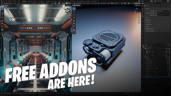Toggle Geometry collection exclude checkbox
The height and width of the screenshot is (96, 171).
point(166,48)
